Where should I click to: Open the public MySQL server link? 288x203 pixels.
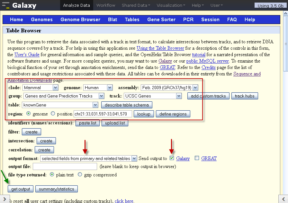coord(208,61)
